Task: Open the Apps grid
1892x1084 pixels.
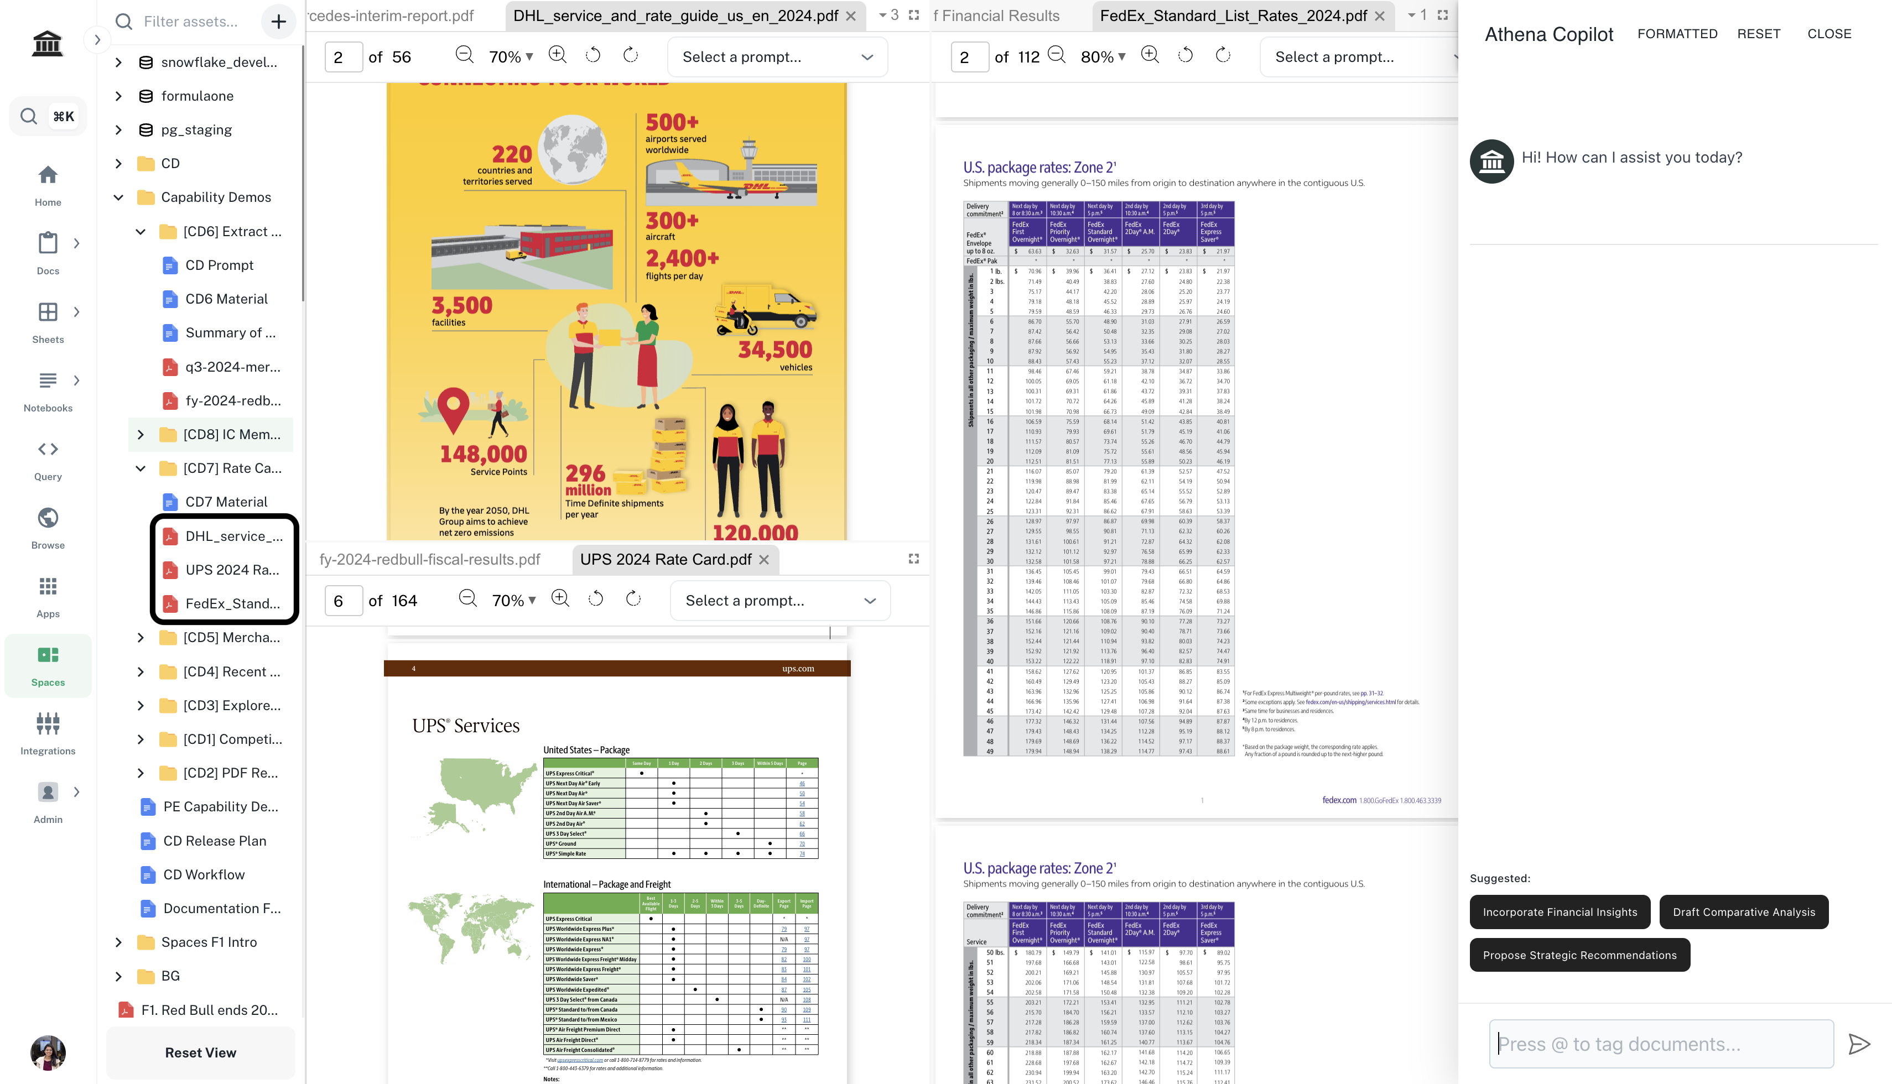Action: [48, 596]
